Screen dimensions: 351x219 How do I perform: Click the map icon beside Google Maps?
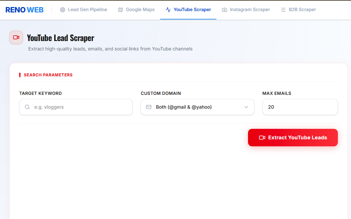coord(120,10)
